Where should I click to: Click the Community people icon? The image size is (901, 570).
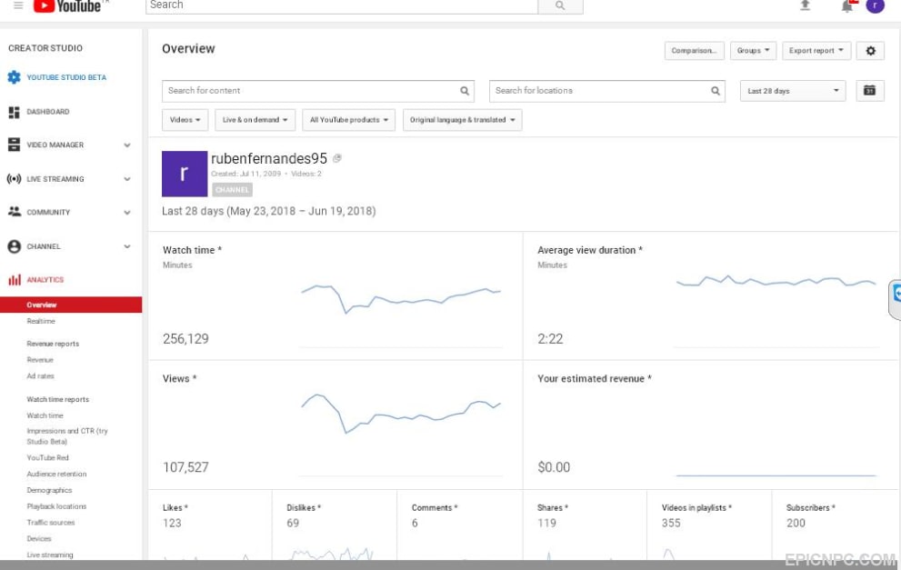pyautogui.click(x=15, y=212)
